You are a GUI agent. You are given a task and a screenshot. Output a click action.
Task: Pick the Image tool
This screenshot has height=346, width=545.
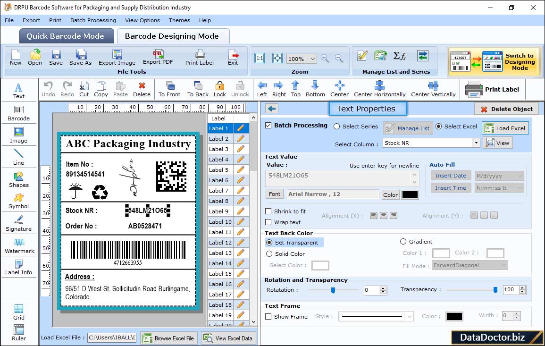pos(19,135)
